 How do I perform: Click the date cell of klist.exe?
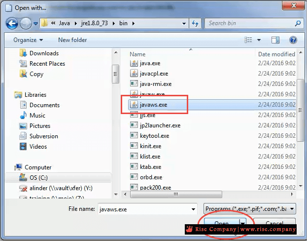tap(276, 157)
